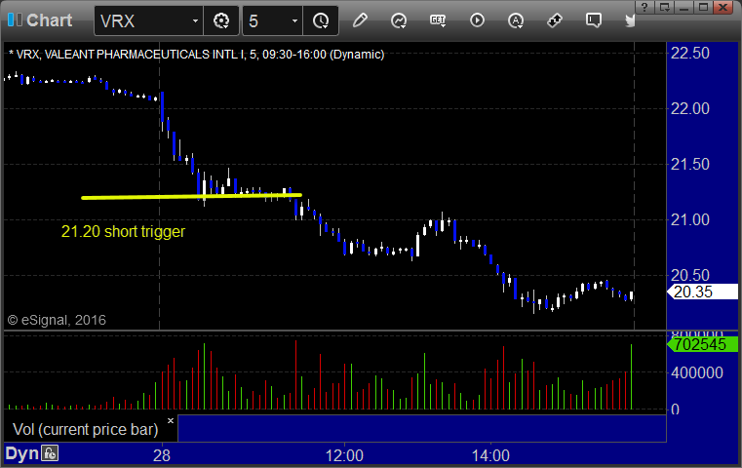Viewport: 742px width, 468px height.
Task: Click the 400000 volume axis label
Action: [x=697, y=372]
